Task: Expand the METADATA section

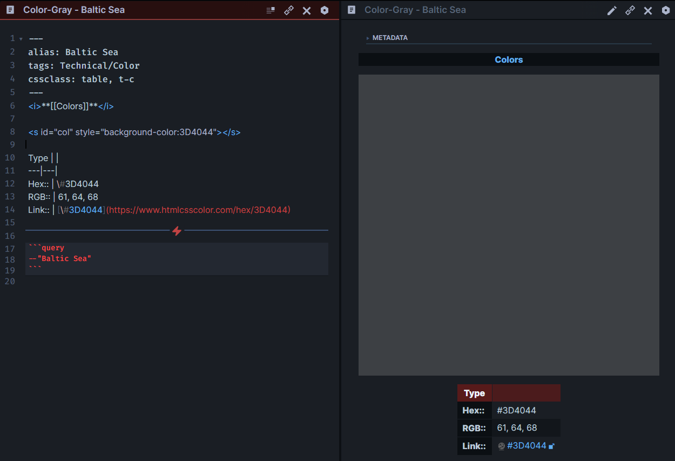Action: (368, 38)
